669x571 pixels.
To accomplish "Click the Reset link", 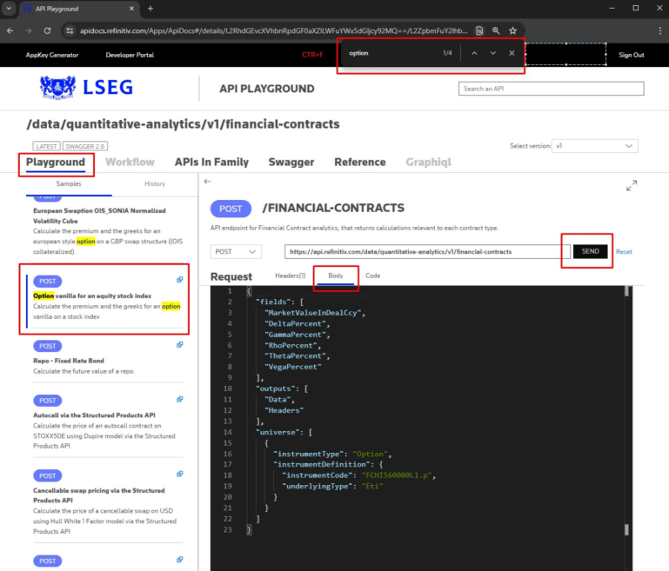I will click(624, 251).
